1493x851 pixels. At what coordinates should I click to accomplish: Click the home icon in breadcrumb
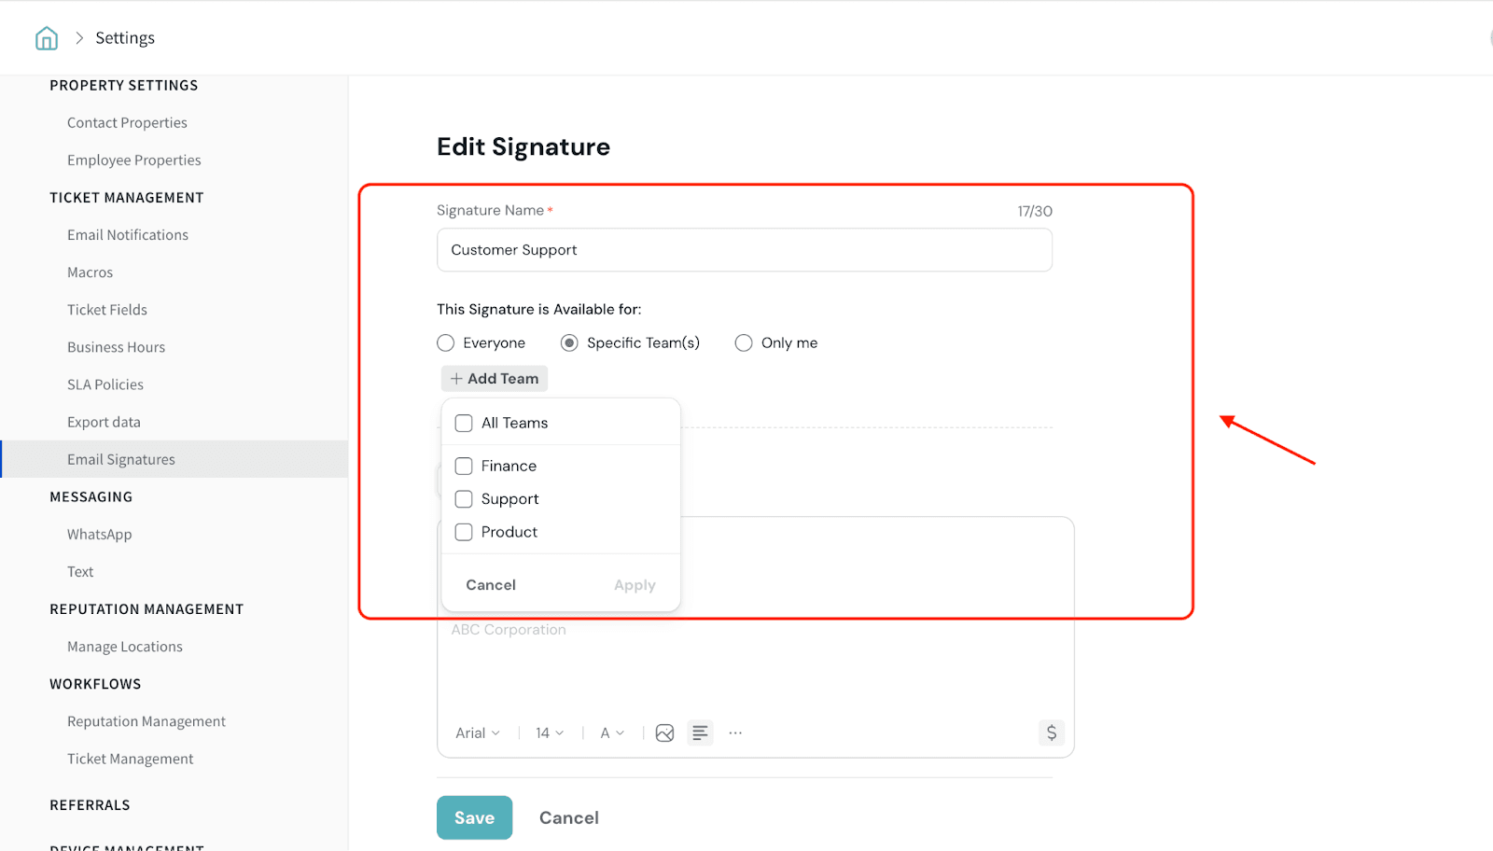47,38
